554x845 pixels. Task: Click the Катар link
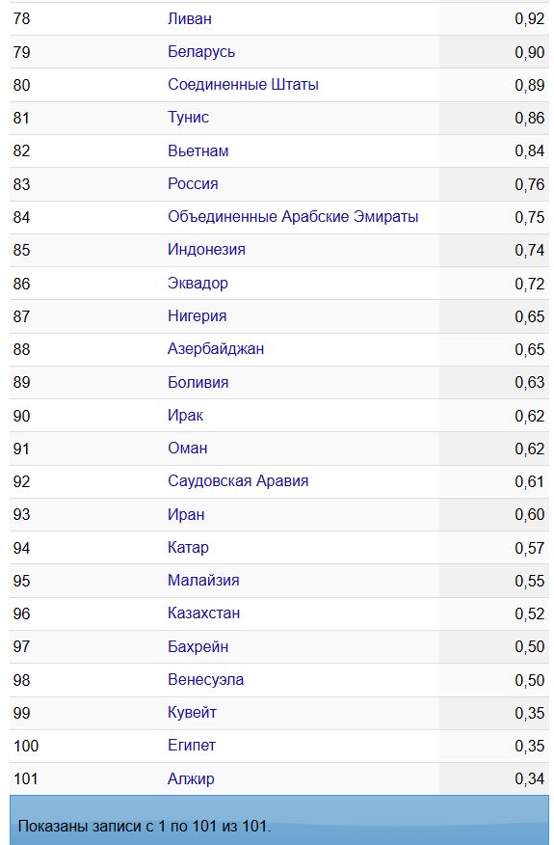188,547
